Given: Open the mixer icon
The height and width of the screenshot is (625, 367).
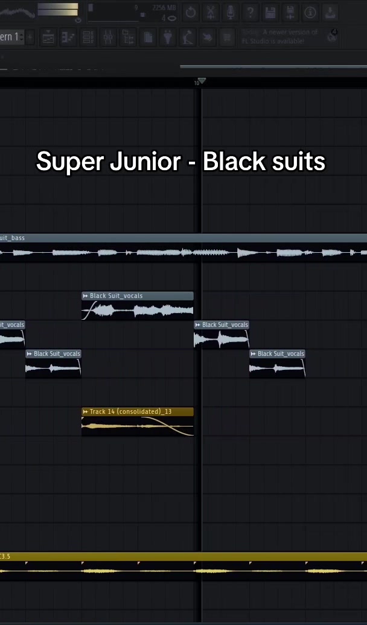Looking at the screenshot, I should (108, 37).
